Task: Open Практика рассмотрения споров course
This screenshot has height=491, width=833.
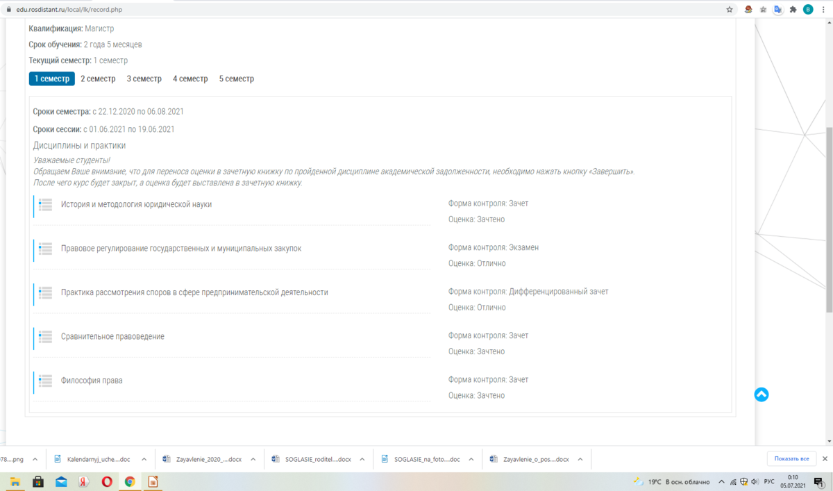Action: coord(194,292)
